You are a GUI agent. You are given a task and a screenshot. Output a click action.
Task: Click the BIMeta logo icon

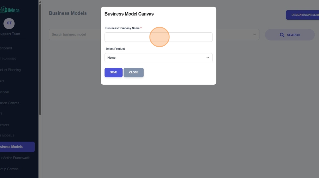tap(3, 10)
